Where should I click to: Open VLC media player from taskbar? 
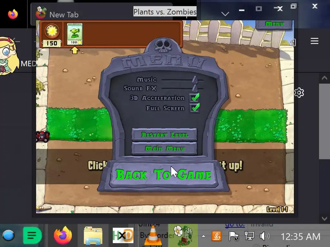[153, 235]
